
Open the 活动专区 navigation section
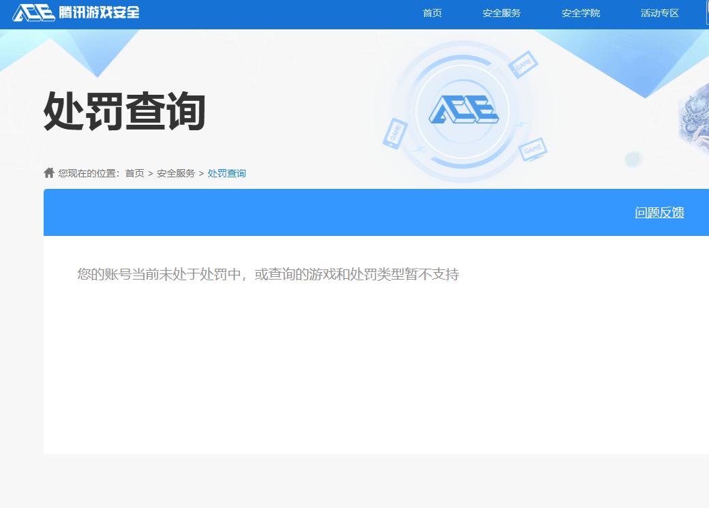659,13
